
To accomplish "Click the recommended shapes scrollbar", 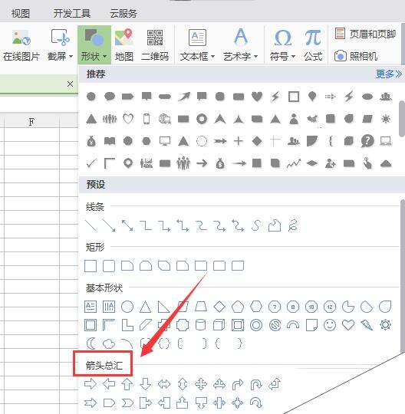I will (x=402, y=118).
